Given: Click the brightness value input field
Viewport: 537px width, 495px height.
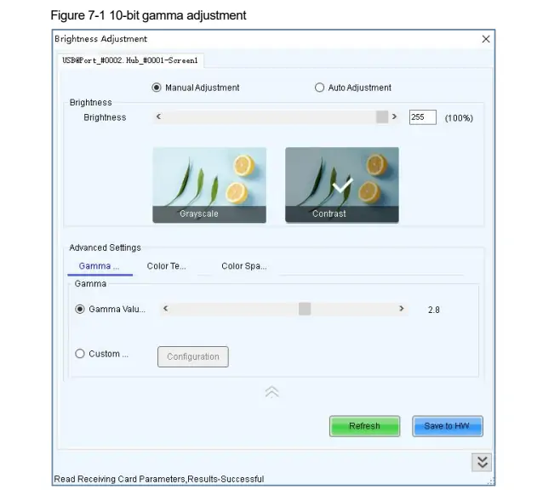Looking at the screenshot, I should [x=422, y=117].
